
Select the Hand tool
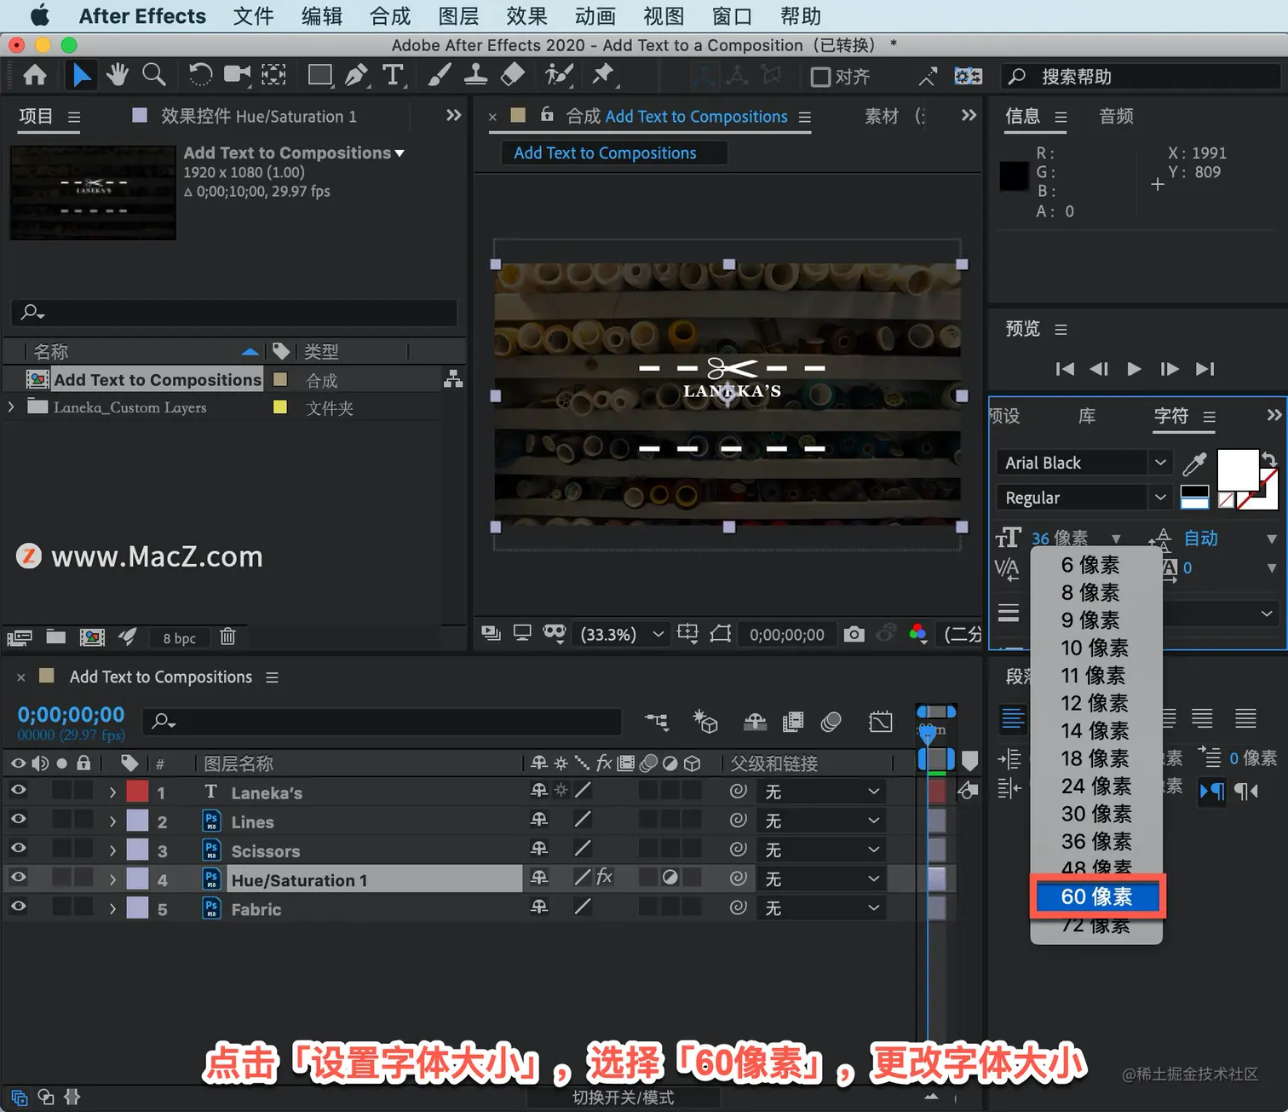[x=118, y=76]
